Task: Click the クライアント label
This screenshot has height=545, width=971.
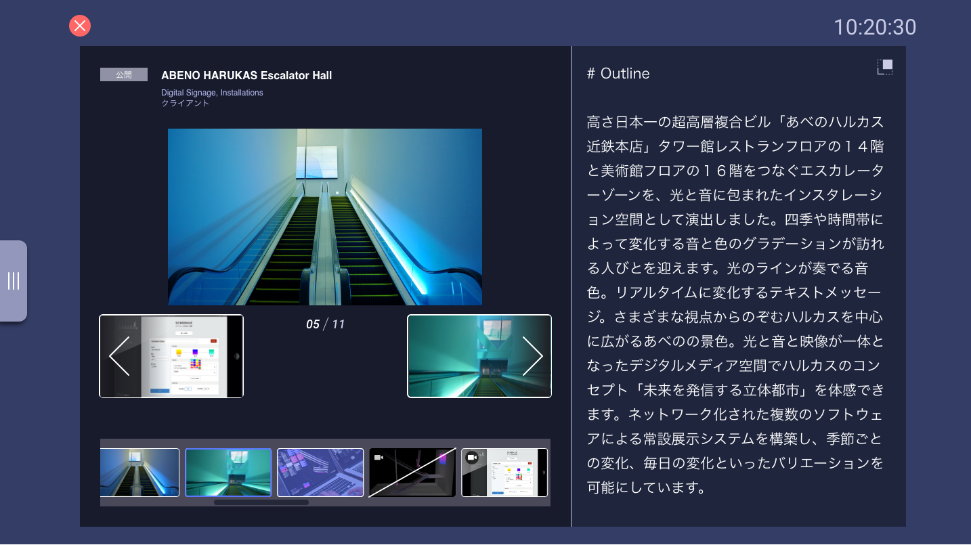Action: [186, 104]
